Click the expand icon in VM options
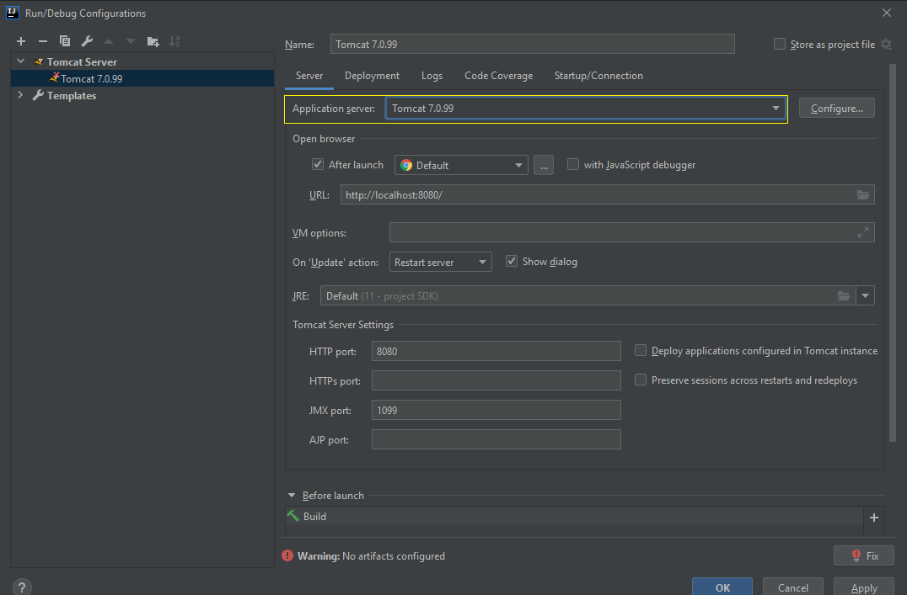The width and height of the screenshot is (907, 595). tap(862, 233)
